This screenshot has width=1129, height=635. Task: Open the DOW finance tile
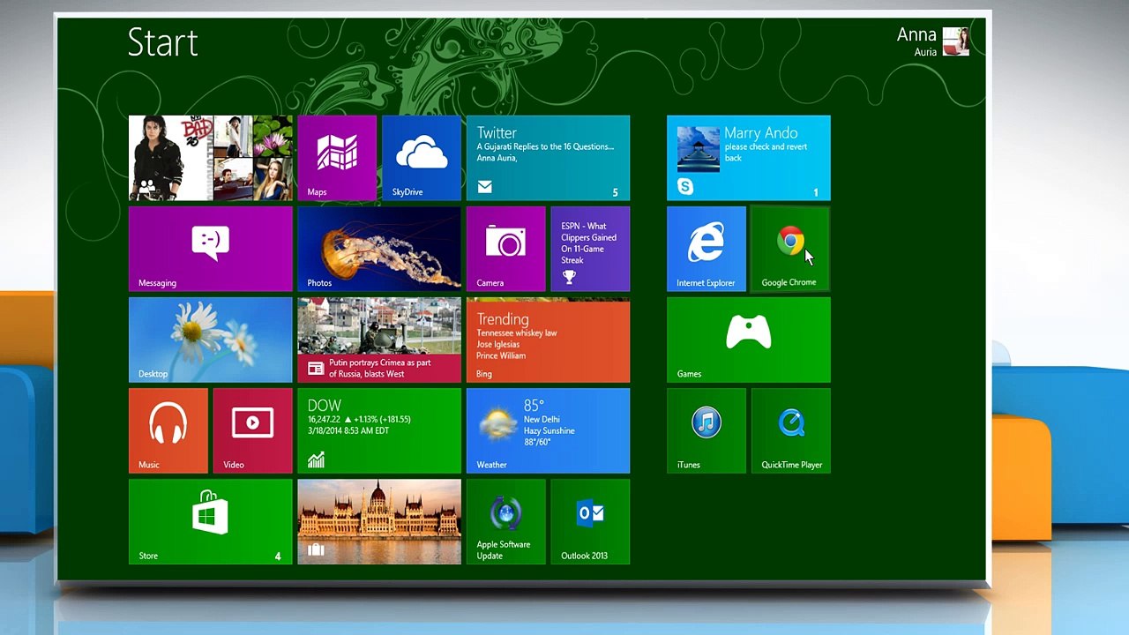[379, 430]
